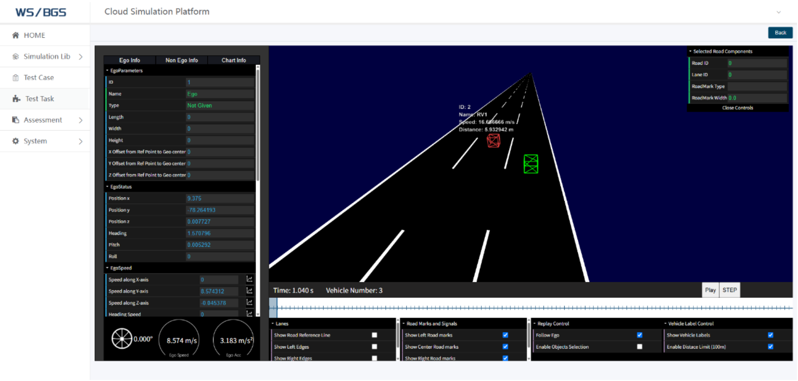Expand Simulation Lib submenu chevron
The width and height of the screenshot is (798, 381).
tap(80, 57)
